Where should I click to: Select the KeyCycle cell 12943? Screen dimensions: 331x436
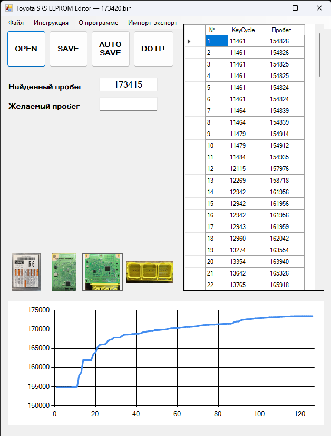(x=248, y=227)
